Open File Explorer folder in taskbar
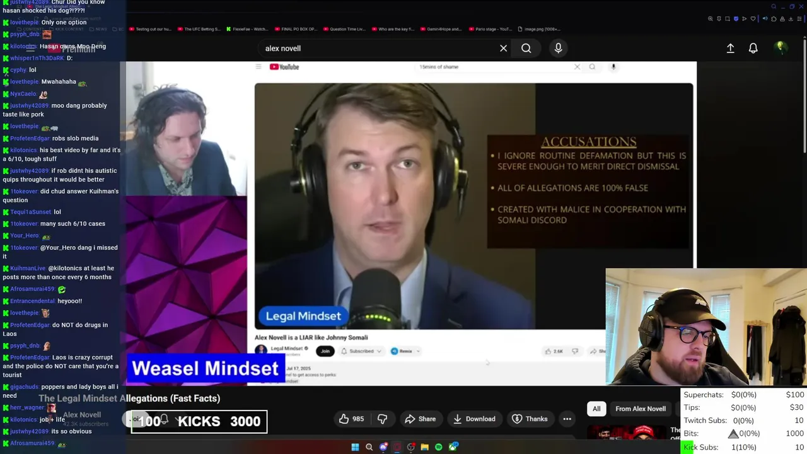This screenshot has height=454, width=807. pos(425,447)
